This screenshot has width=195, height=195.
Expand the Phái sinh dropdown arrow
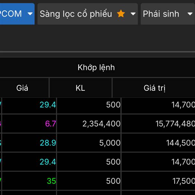[190, 14]
